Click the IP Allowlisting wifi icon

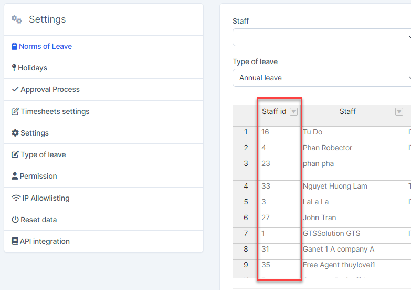point(16,198)
